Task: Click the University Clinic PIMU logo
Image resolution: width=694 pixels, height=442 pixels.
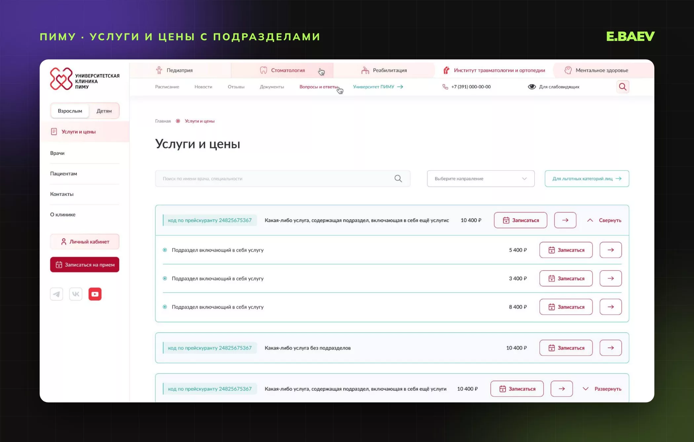Action: [85, 79]
